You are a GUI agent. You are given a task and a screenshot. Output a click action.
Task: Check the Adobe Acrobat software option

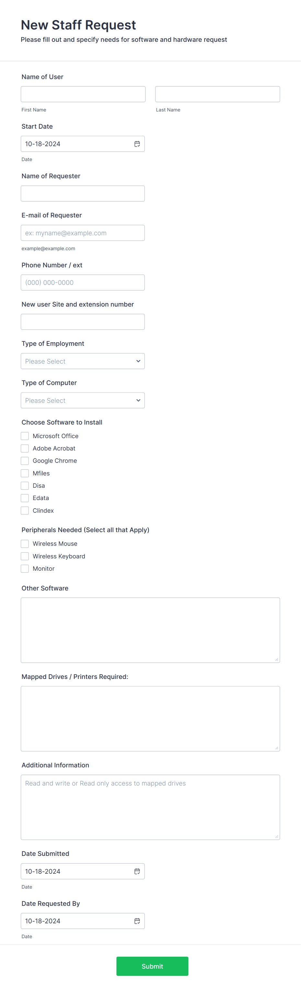(25, 448)
